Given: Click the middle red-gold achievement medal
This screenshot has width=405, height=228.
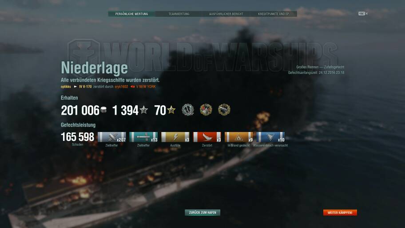Looking at the screenshot, I should (x=206, y=110).
